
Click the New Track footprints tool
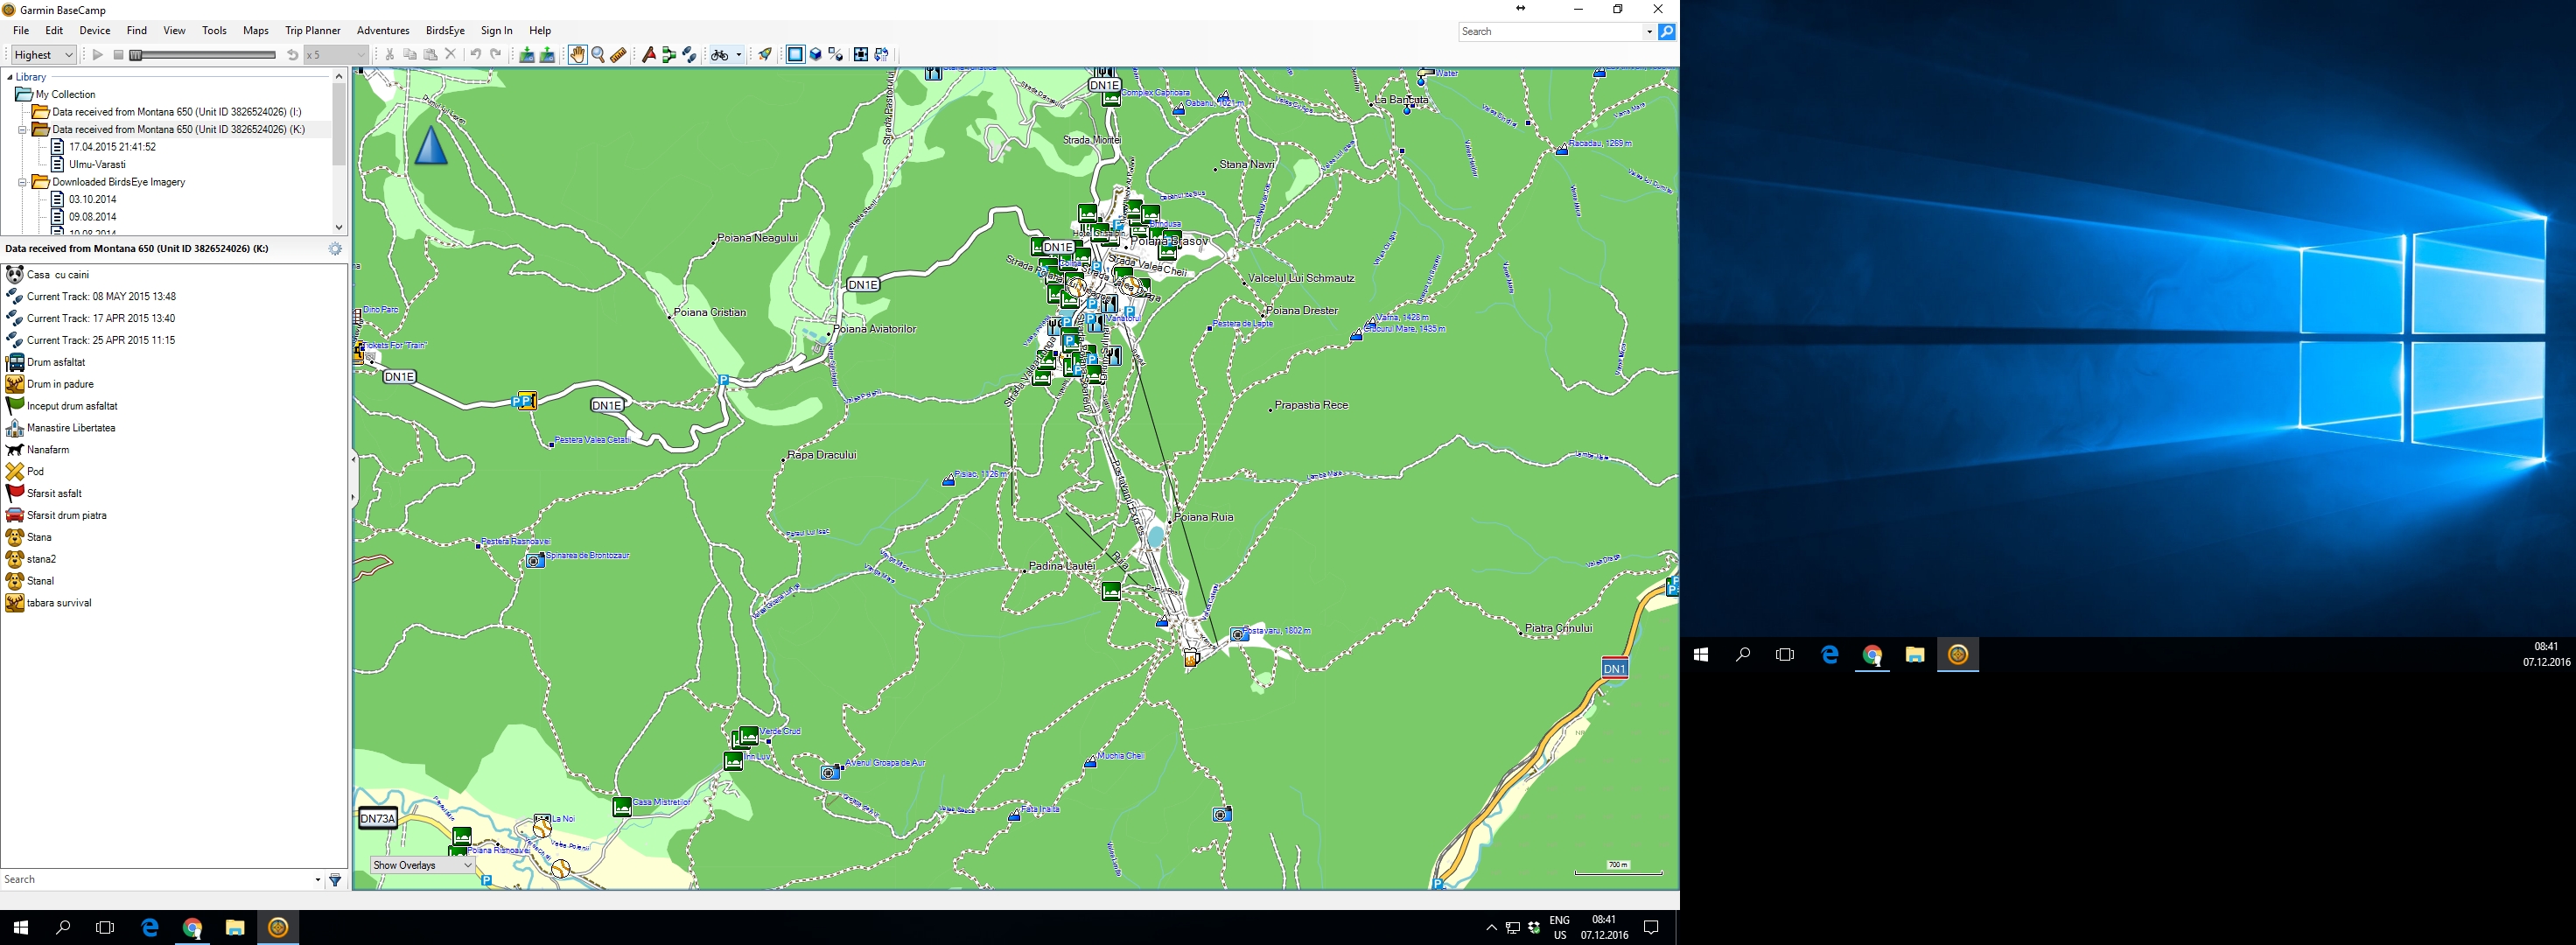click(689, 55)
